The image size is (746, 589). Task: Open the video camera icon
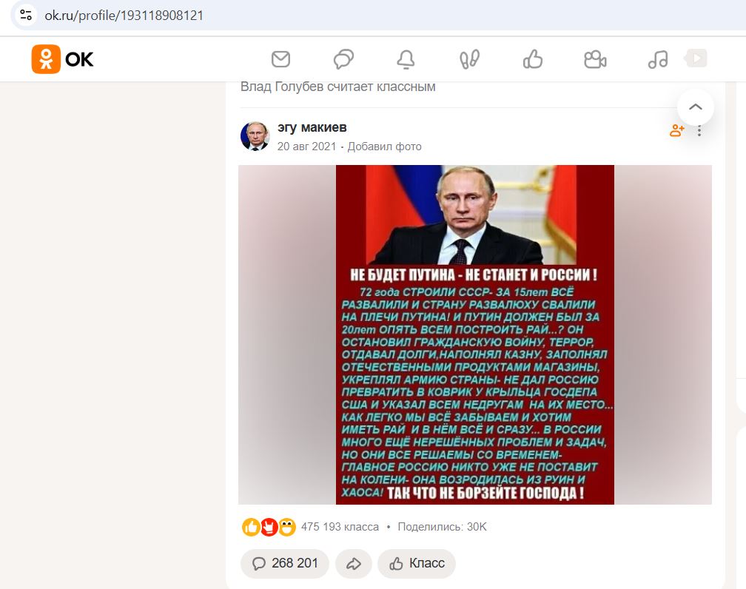[595, 59]
